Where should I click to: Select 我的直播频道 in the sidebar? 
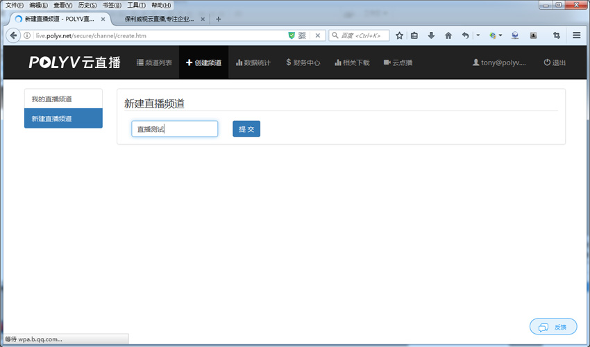pos(63,99)
